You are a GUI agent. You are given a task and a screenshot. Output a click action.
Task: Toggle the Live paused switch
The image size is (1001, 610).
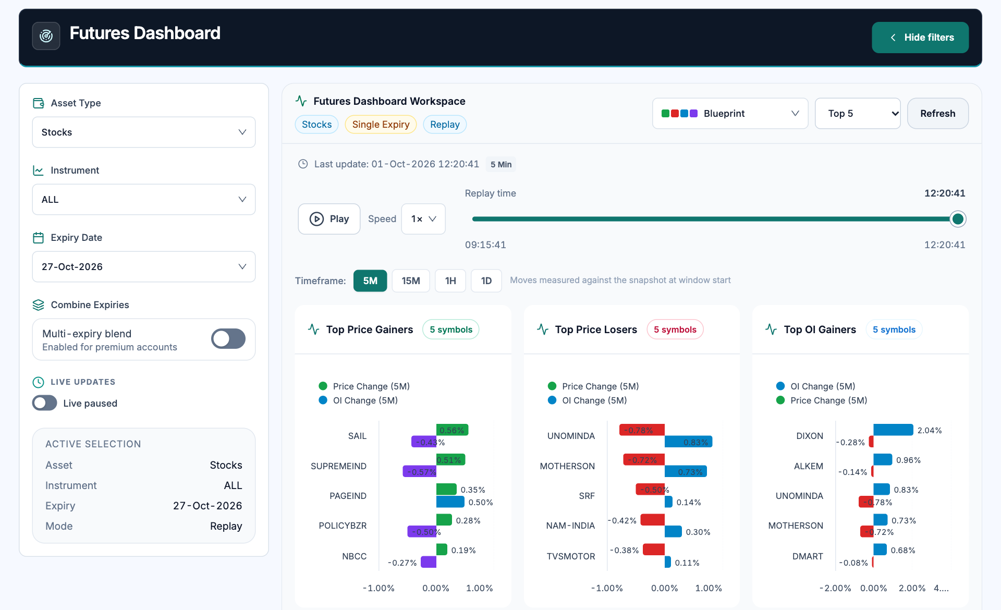45,403
